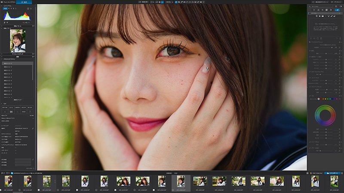Image resolution: width=344 pixels, height=193 pixels.
Task: Click Reset corrections button at top right
Action: pyautogui.click(x=320, y=2)
